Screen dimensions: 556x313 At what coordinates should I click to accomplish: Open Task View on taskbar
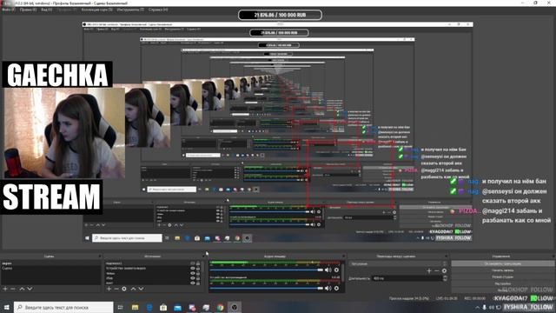(120, 307)
